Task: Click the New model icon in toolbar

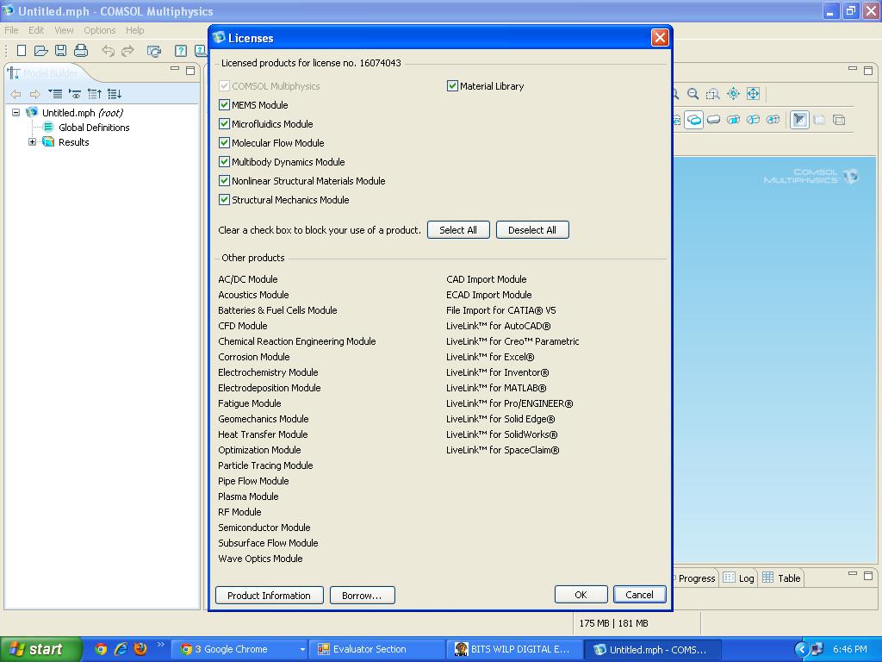Action: (x=22, y=51)
